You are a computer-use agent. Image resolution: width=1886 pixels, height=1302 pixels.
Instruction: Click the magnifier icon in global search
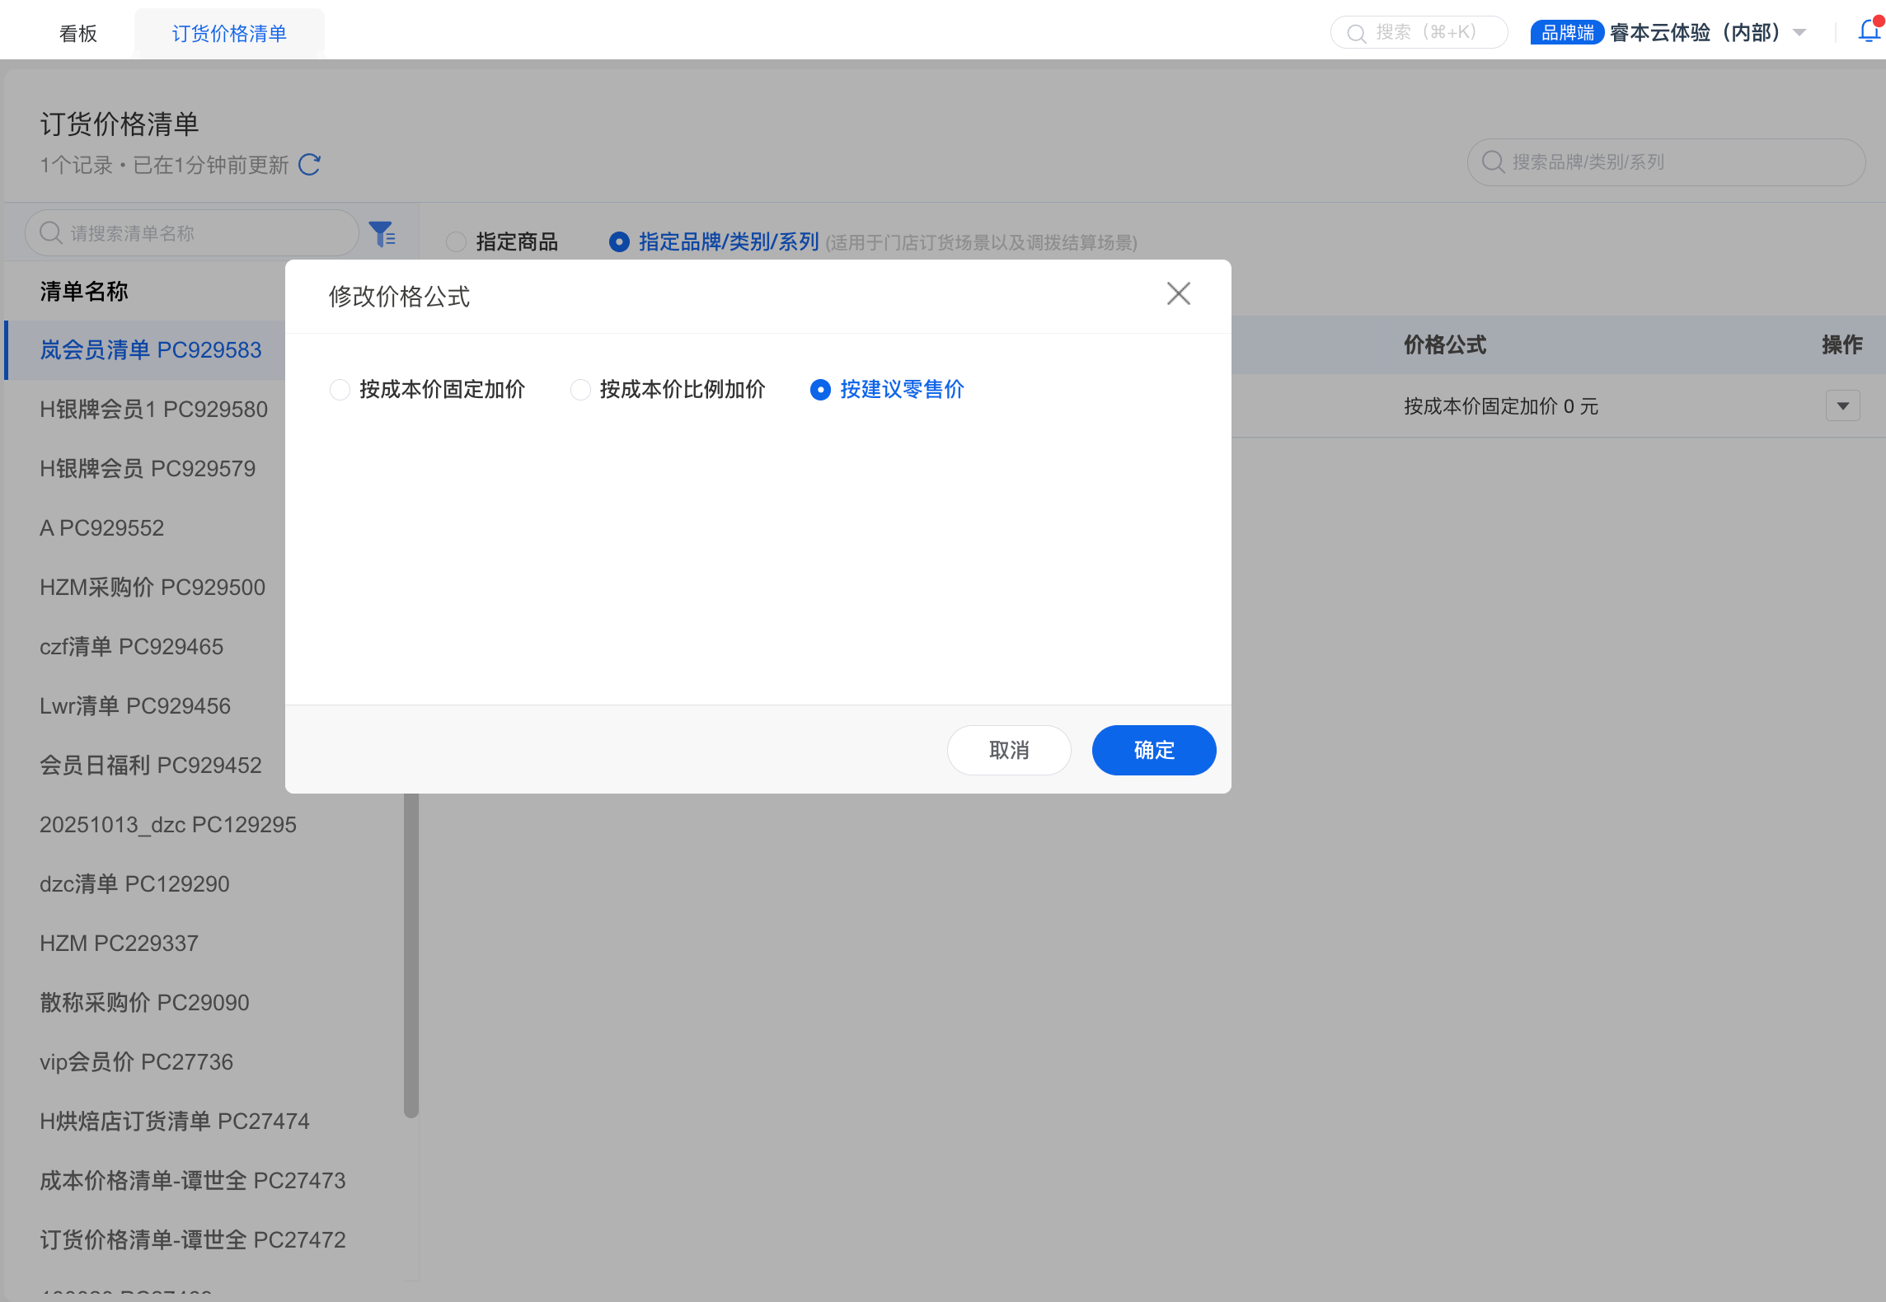point(1356,33)
